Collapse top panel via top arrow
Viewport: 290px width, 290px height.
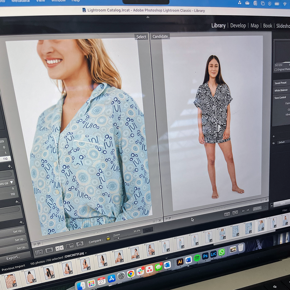tap(148, 17)
